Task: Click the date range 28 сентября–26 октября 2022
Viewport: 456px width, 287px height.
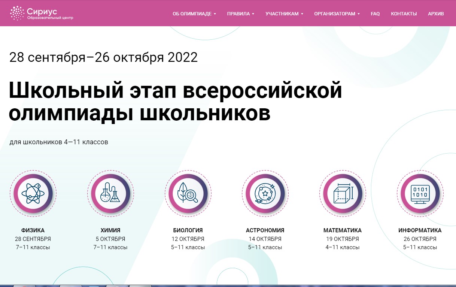Action: pos(103,57)
